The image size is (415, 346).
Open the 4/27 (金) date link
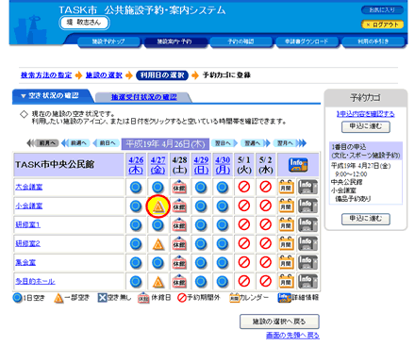[x=158, y=165]
